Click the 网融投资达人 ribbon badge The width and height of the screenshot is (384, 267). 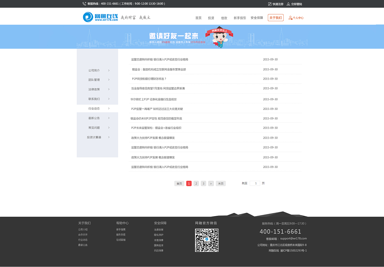pyautogui.click(x=219, y=31)
